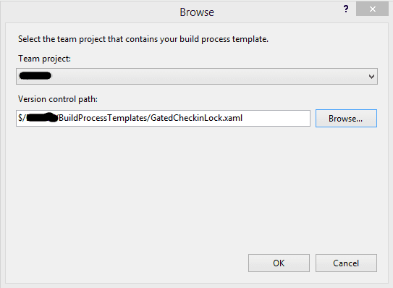
Task: Confirm the selection with OK
Action: tap(279, 263)
